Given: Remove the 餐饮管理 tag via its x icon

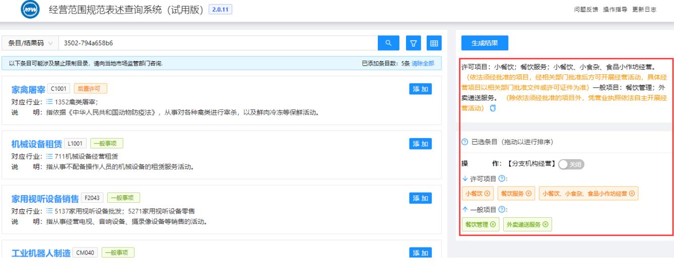Looking at the screenshot, I should click(493, 224).
